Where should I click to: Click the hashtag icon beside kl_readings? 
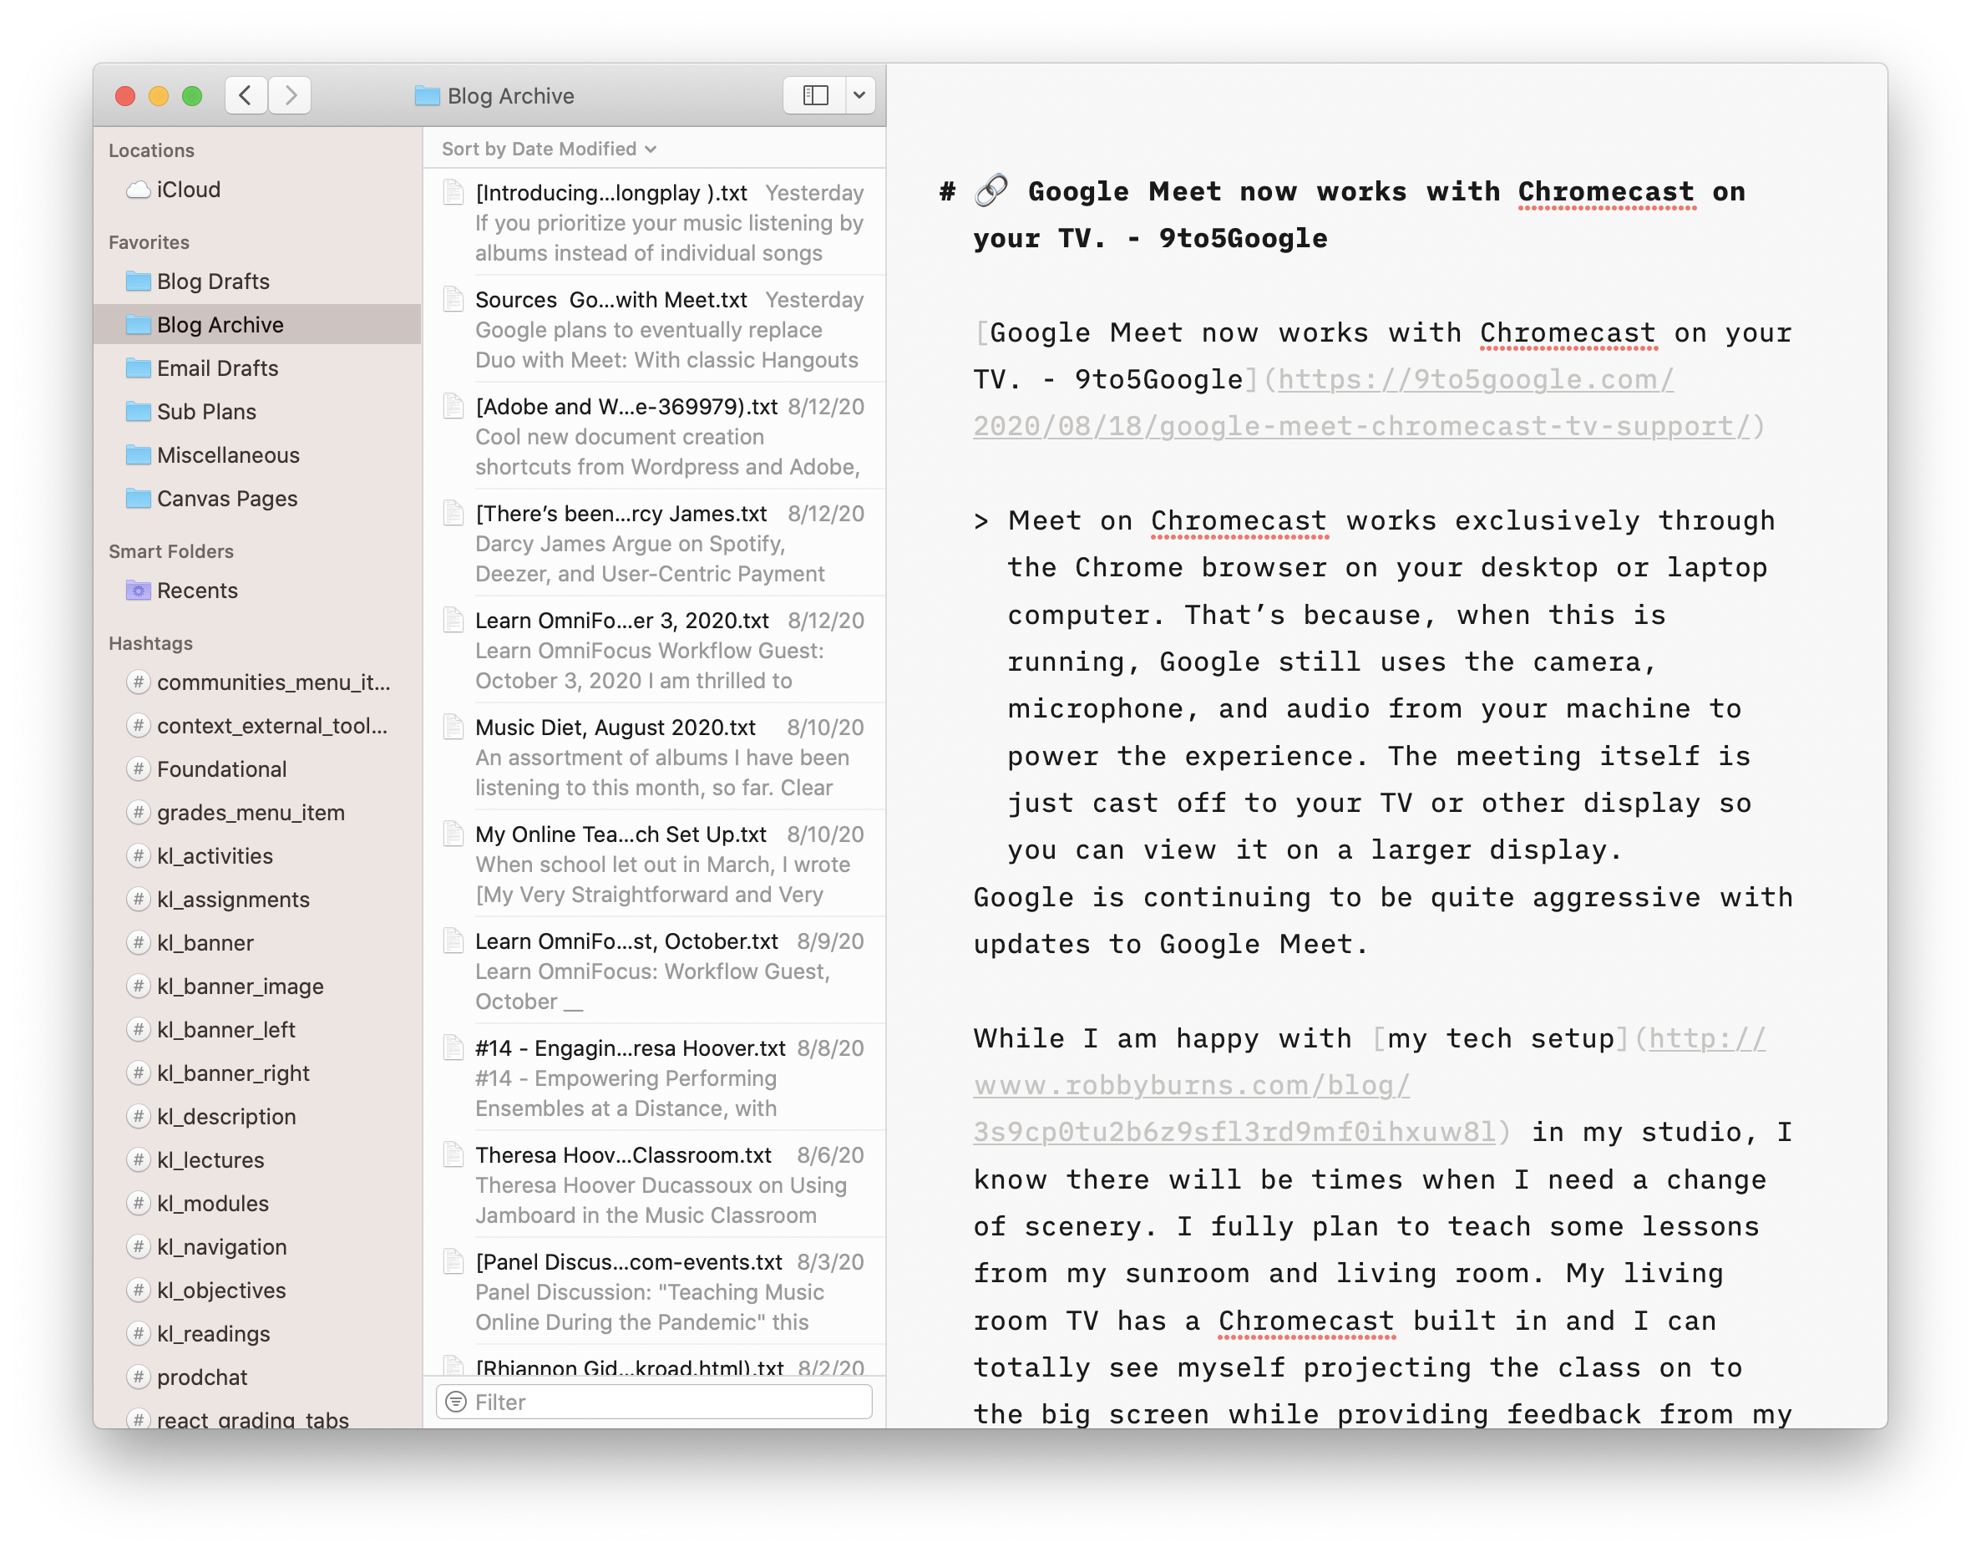(138, 1334)
